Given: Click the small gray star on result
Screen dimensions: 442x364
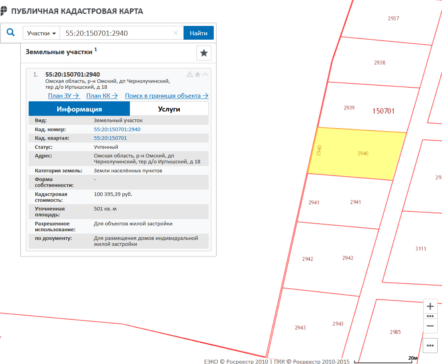Looking at the screenshot, I should pyautogui.click(x=198, y=74).
